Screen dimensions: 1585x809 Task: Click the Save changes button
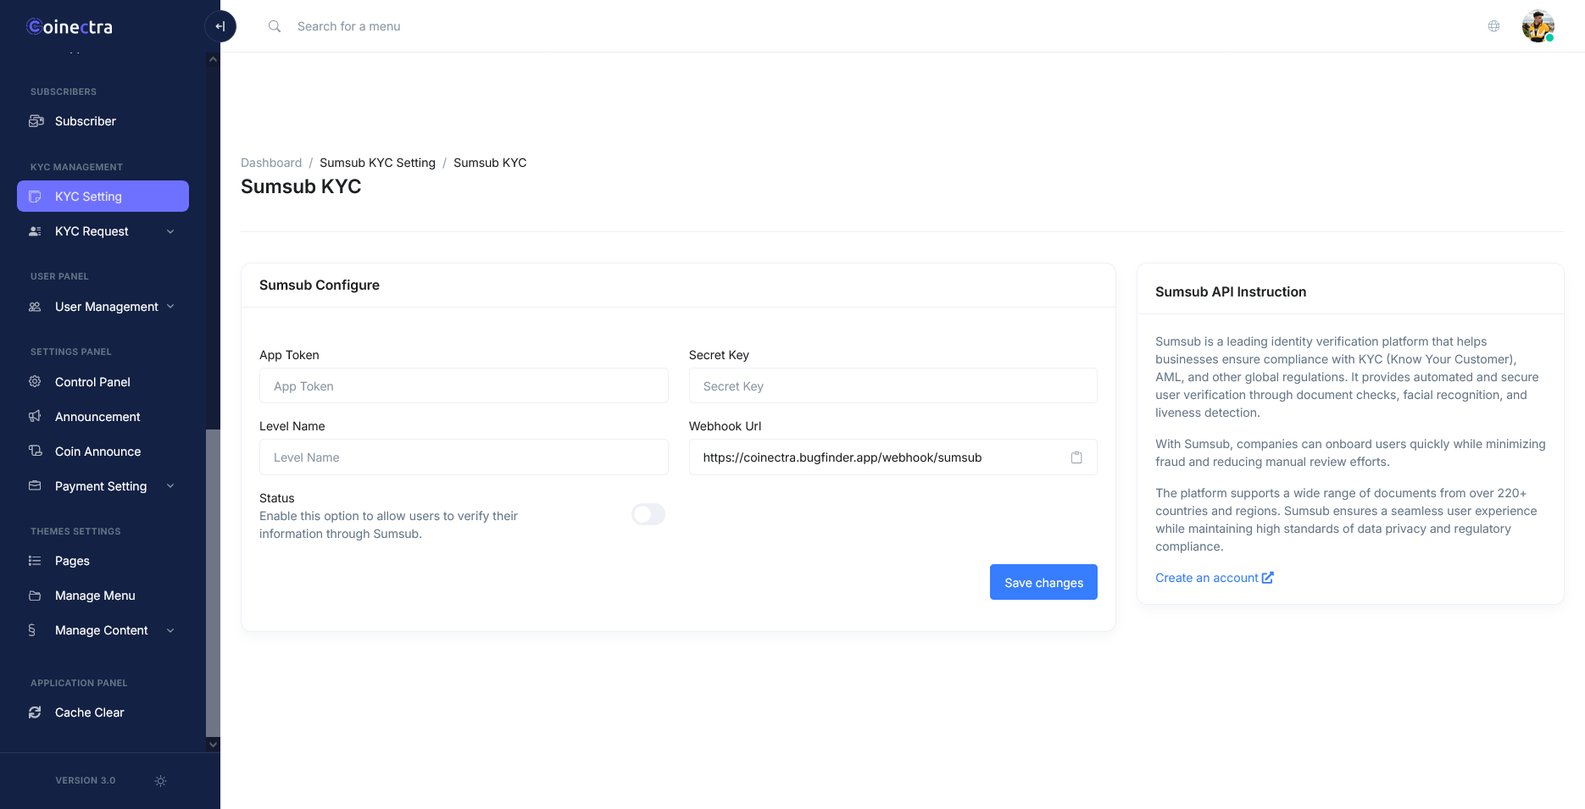click(x=1043, y=582)
